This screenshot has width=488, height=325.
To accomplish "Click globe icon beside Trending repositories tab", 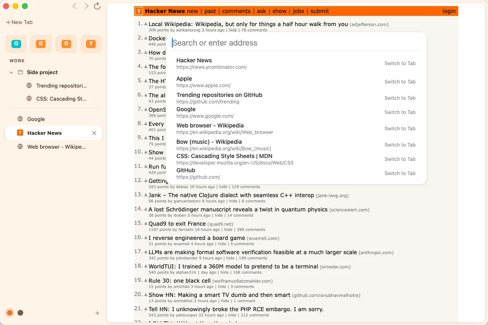I will pos(29,86).
